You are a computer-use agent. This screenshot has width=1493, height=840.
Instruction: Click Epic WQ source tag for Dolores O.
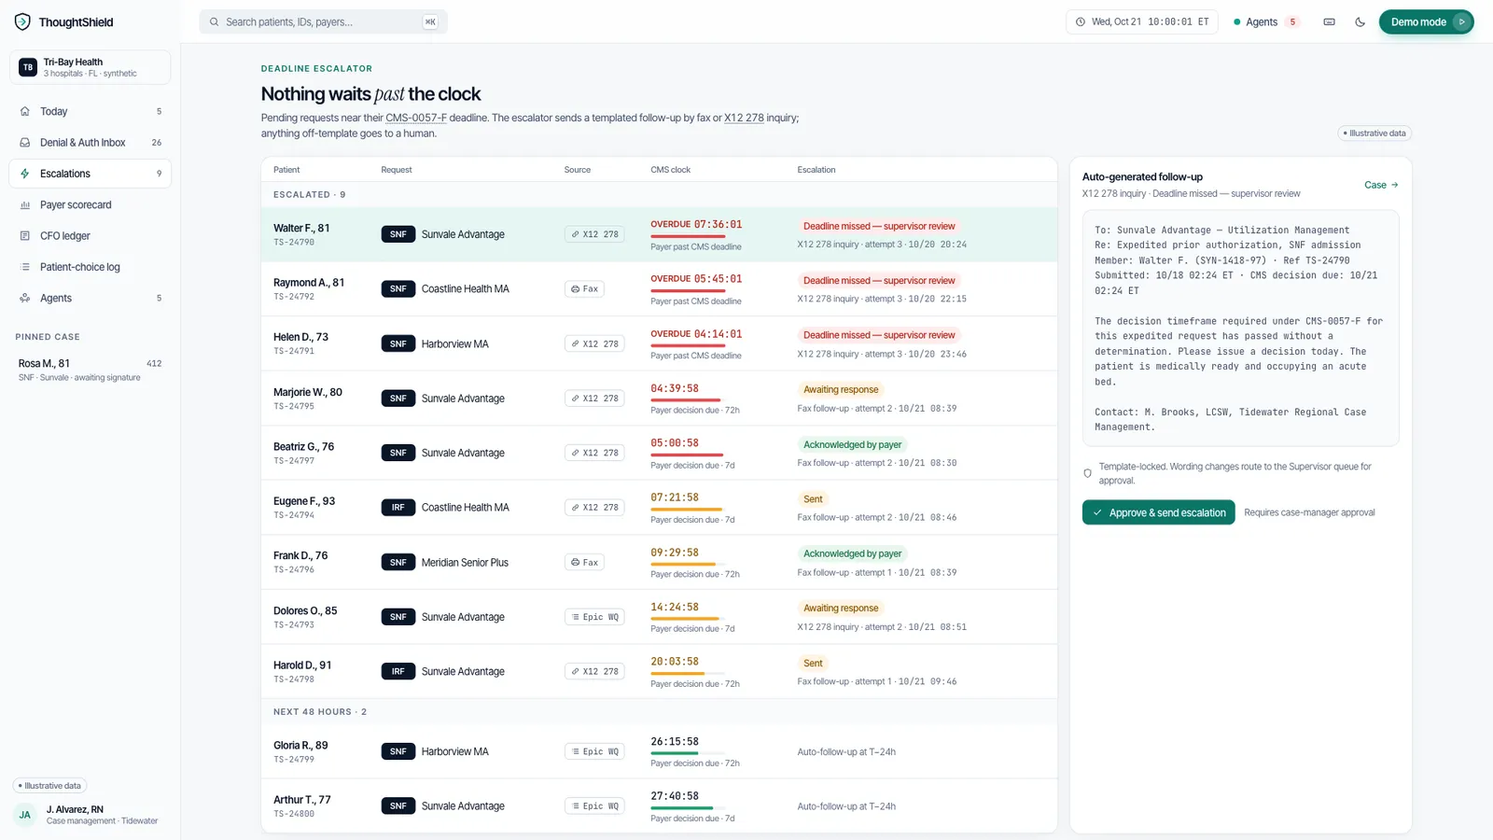(x=594, y=617)
